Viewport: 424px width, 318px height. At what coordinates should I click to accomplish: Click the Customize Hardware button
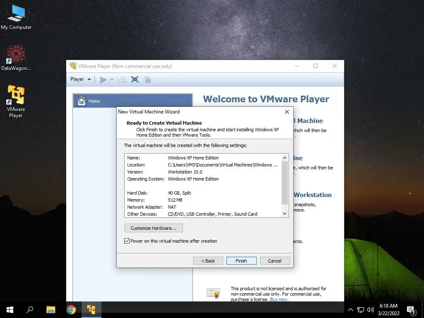[x=154, y=228]
